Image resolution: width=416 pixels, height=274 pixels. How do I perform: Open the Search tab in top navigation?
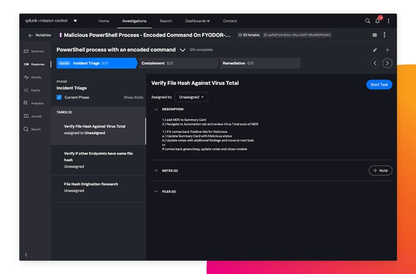click(x=166, y=21)
